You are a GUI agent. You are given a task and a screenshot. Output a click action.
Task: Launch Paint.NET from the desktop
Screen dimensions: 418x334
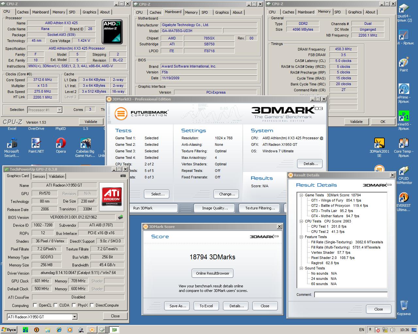click(x=36, y=145)
